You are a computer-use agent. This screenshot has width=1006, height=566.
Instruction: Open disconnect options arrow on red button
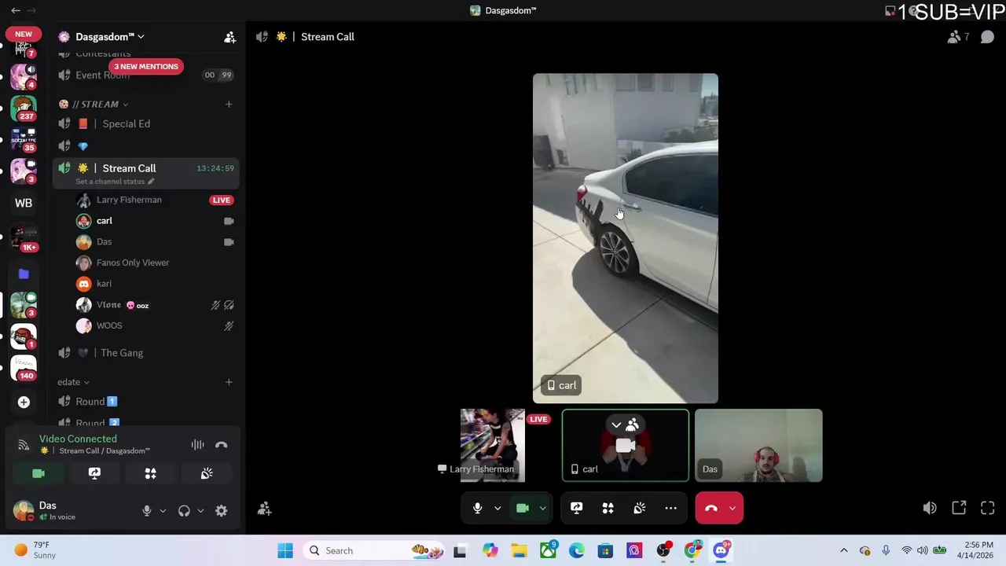click(x=732, y=508)
